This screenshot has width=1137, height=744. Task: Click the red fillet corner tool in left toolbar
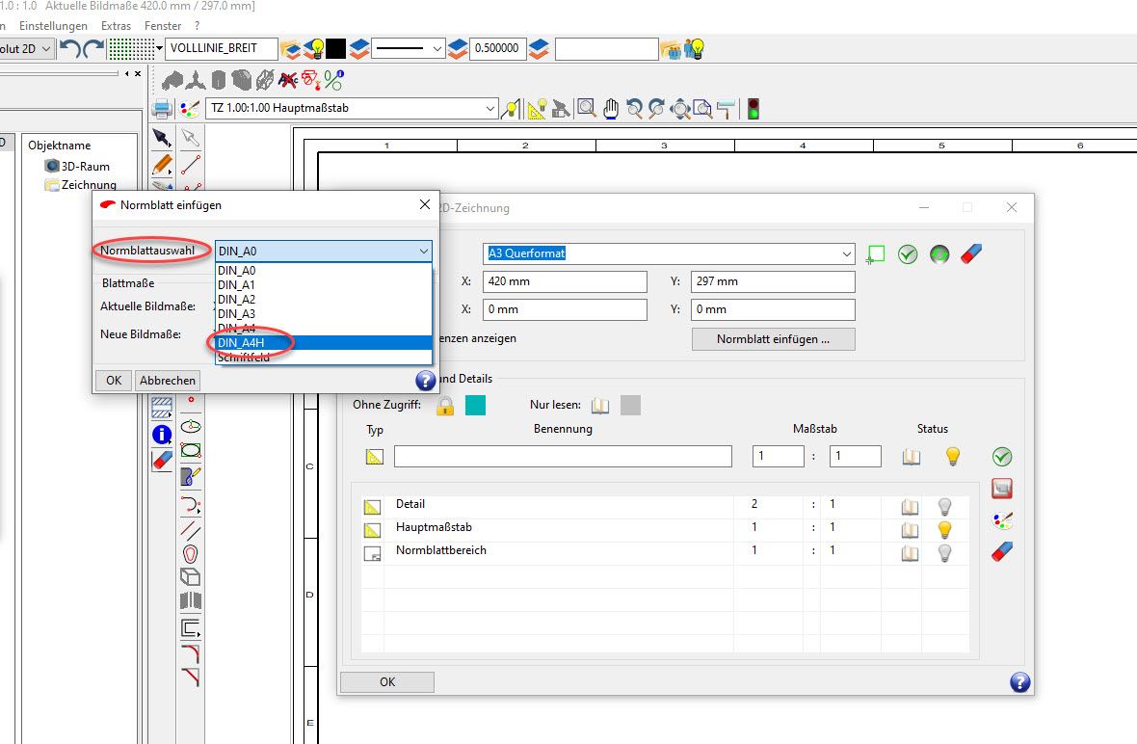[x=190, y=653]
